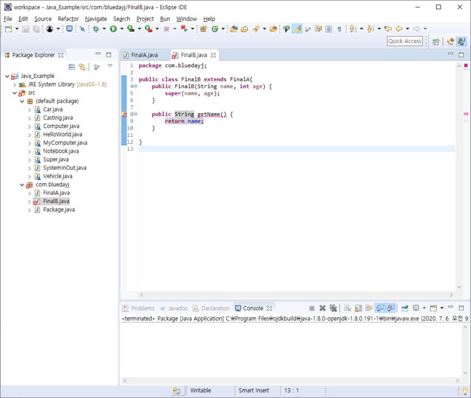Collapse the Java_Example project node
This screenshot has height=398, width=471.
click(x=7, y=76)
